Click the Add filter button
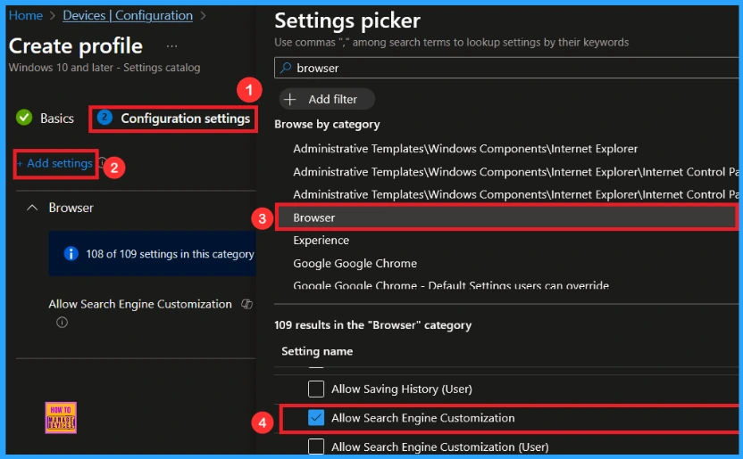 (327, 99)
